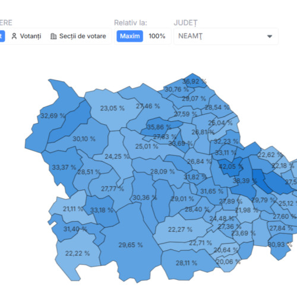Select the region labeled 33,37 %
This screenshot has height=297, width=297.
(x=64, y=168)
